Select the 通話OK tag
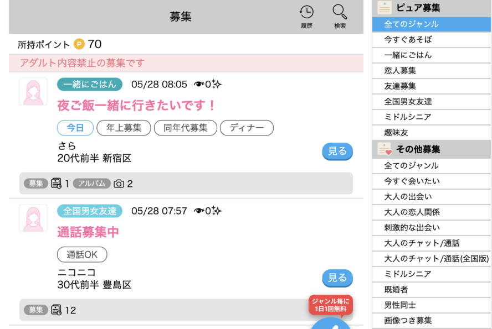Screen dimensions: 492x329 coord(82,254)
